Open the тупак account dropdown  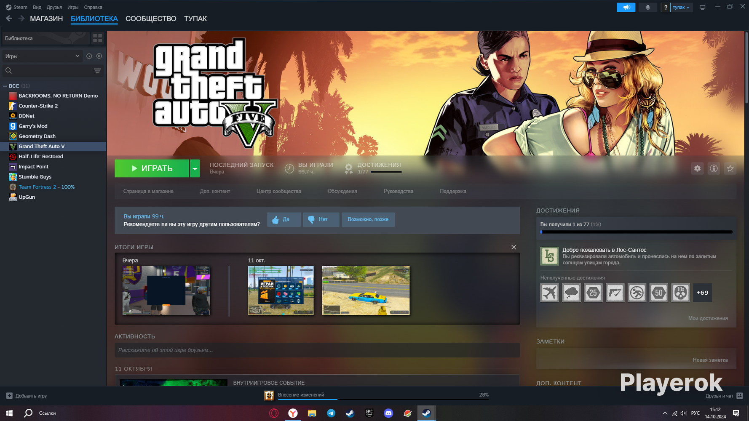pos(681,7)
